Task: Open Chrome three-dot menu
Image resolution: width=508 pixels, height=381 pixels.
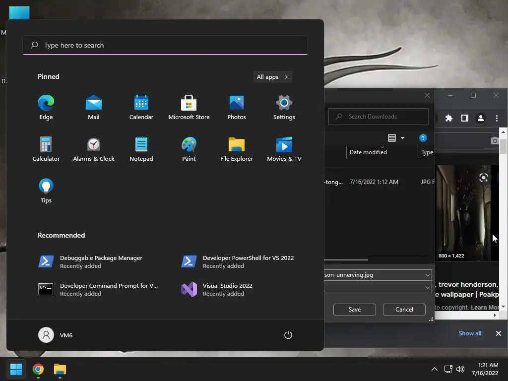Action: [497, 118]
